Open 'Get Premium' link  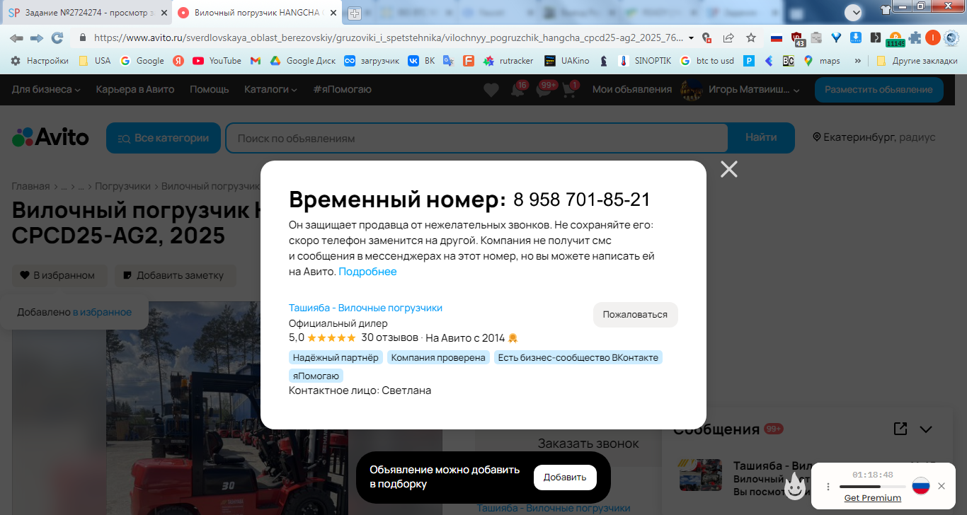point(873,498)
